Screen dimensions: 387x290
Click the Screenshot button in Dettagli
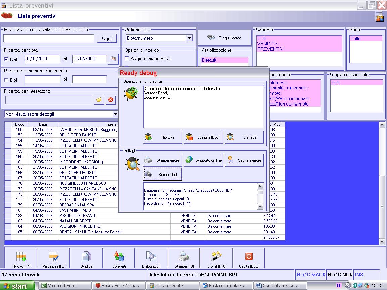163,174
